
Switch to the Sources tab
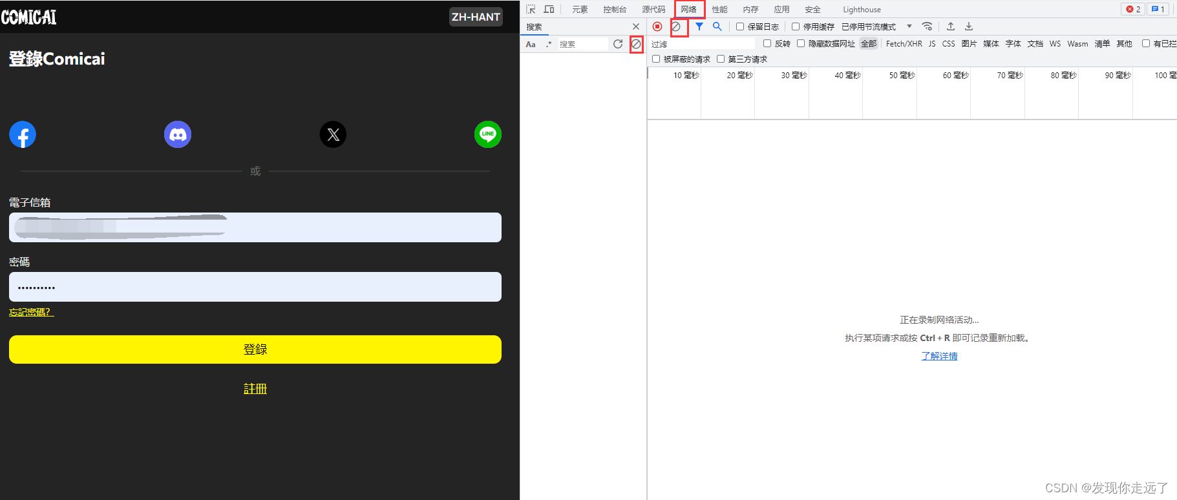tap(653, 9)
